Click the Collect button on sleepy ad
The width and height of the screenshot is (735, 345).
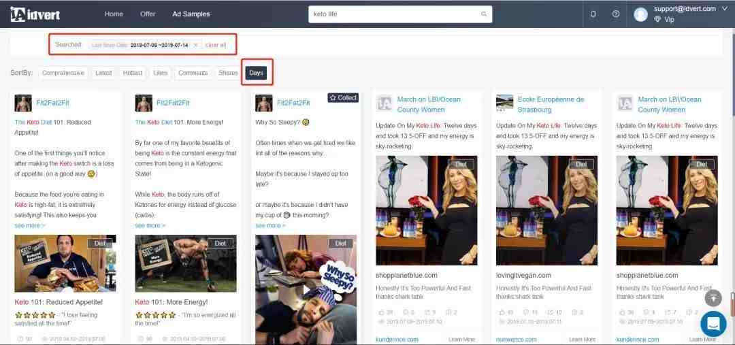point(343,97)
